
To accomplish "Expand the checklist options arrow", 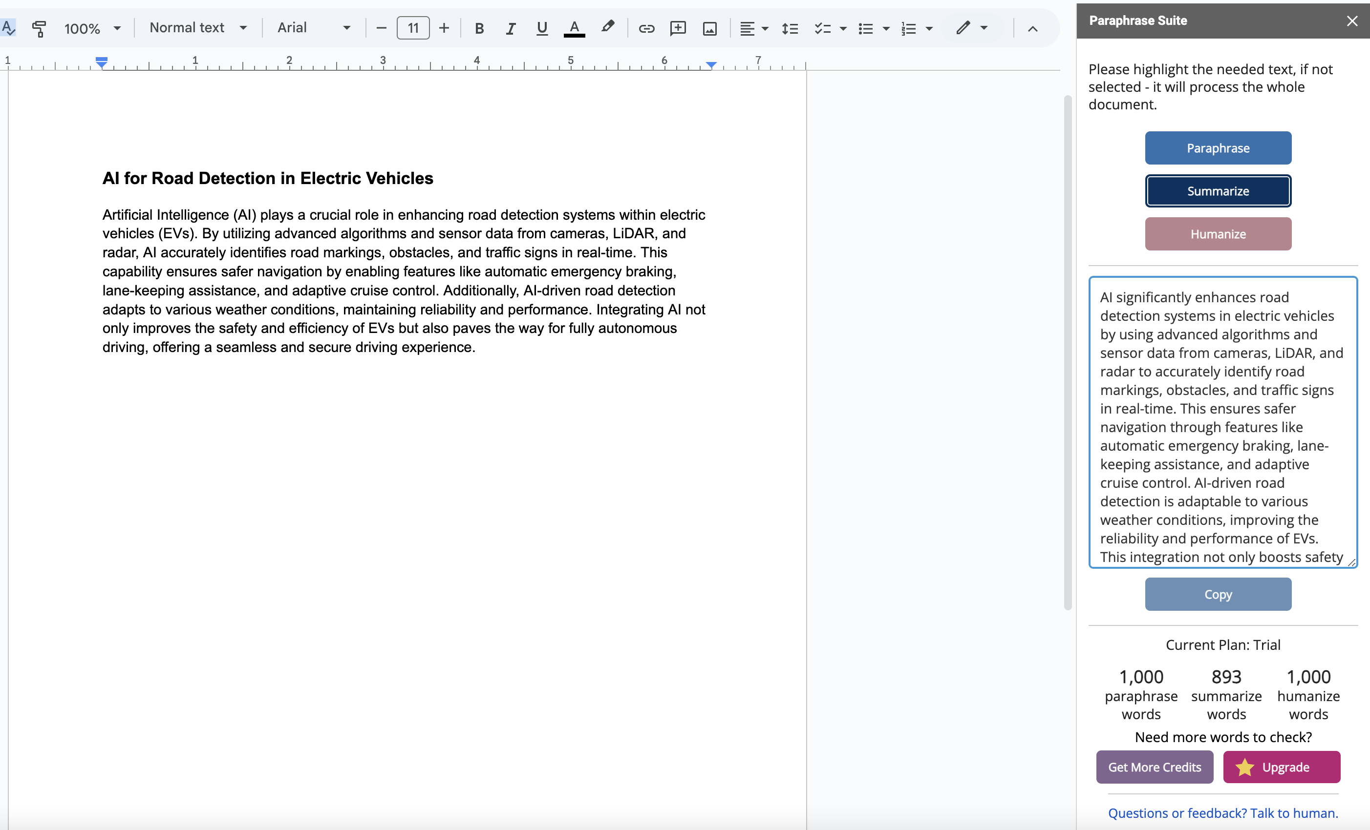I will click(x=843, y=28).
